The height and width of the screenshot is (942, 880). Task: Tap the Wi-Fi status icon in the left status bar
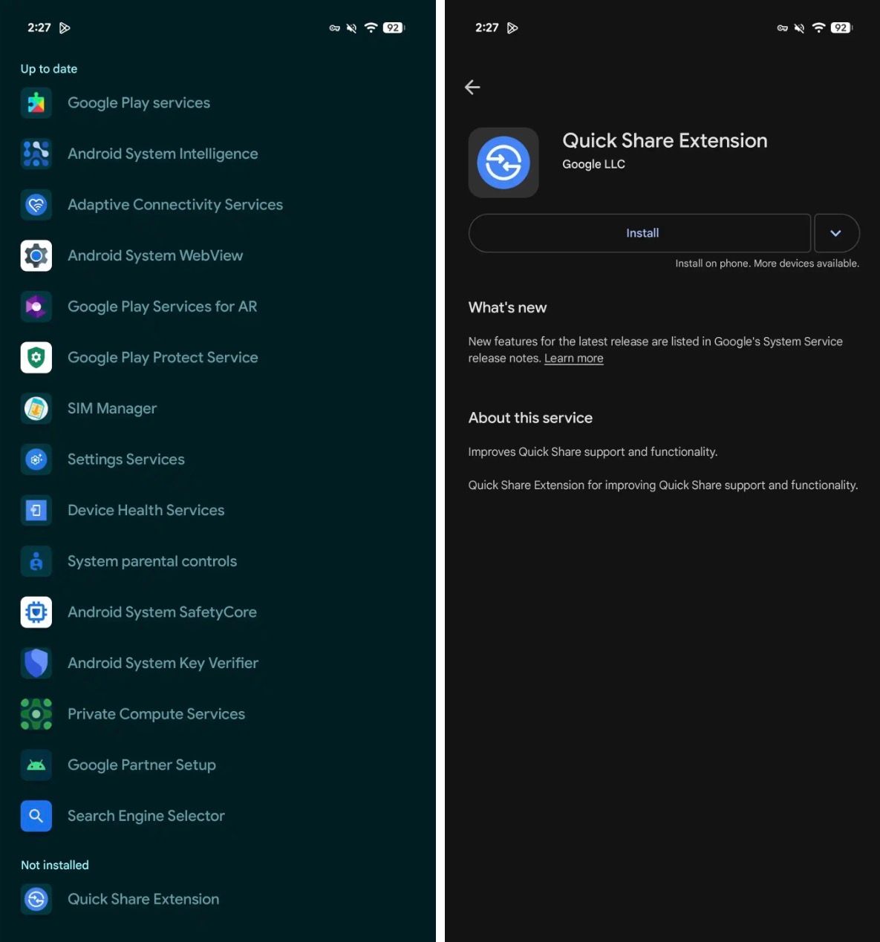coord(371,28)
